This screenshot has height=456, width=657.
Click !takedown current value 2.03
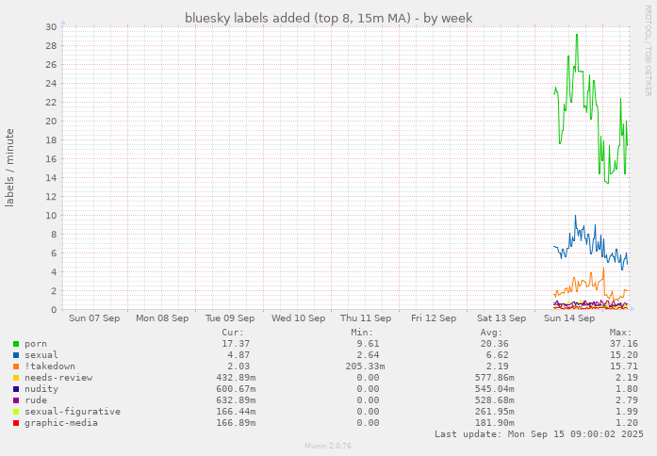coord(238,366)
